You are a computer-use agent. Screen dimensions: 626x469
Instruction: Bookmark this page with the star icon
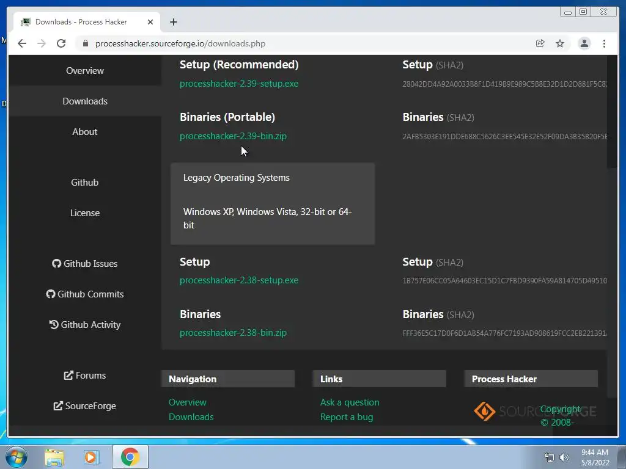[560, 43]
